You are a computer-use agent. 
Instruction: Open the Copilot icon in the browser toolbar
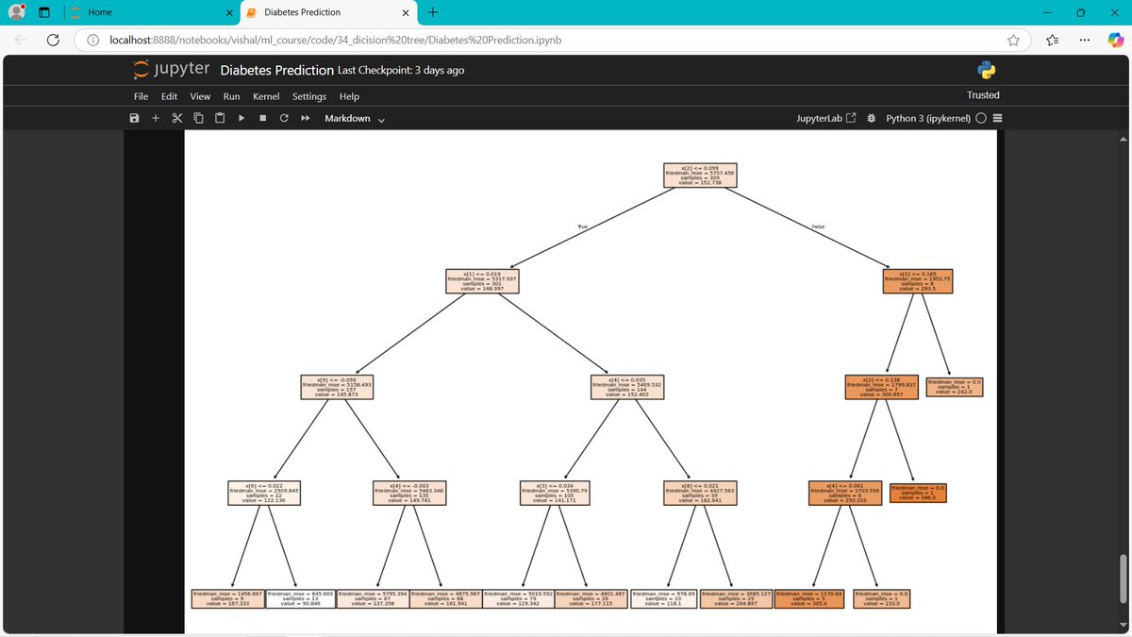(1114, 39)
